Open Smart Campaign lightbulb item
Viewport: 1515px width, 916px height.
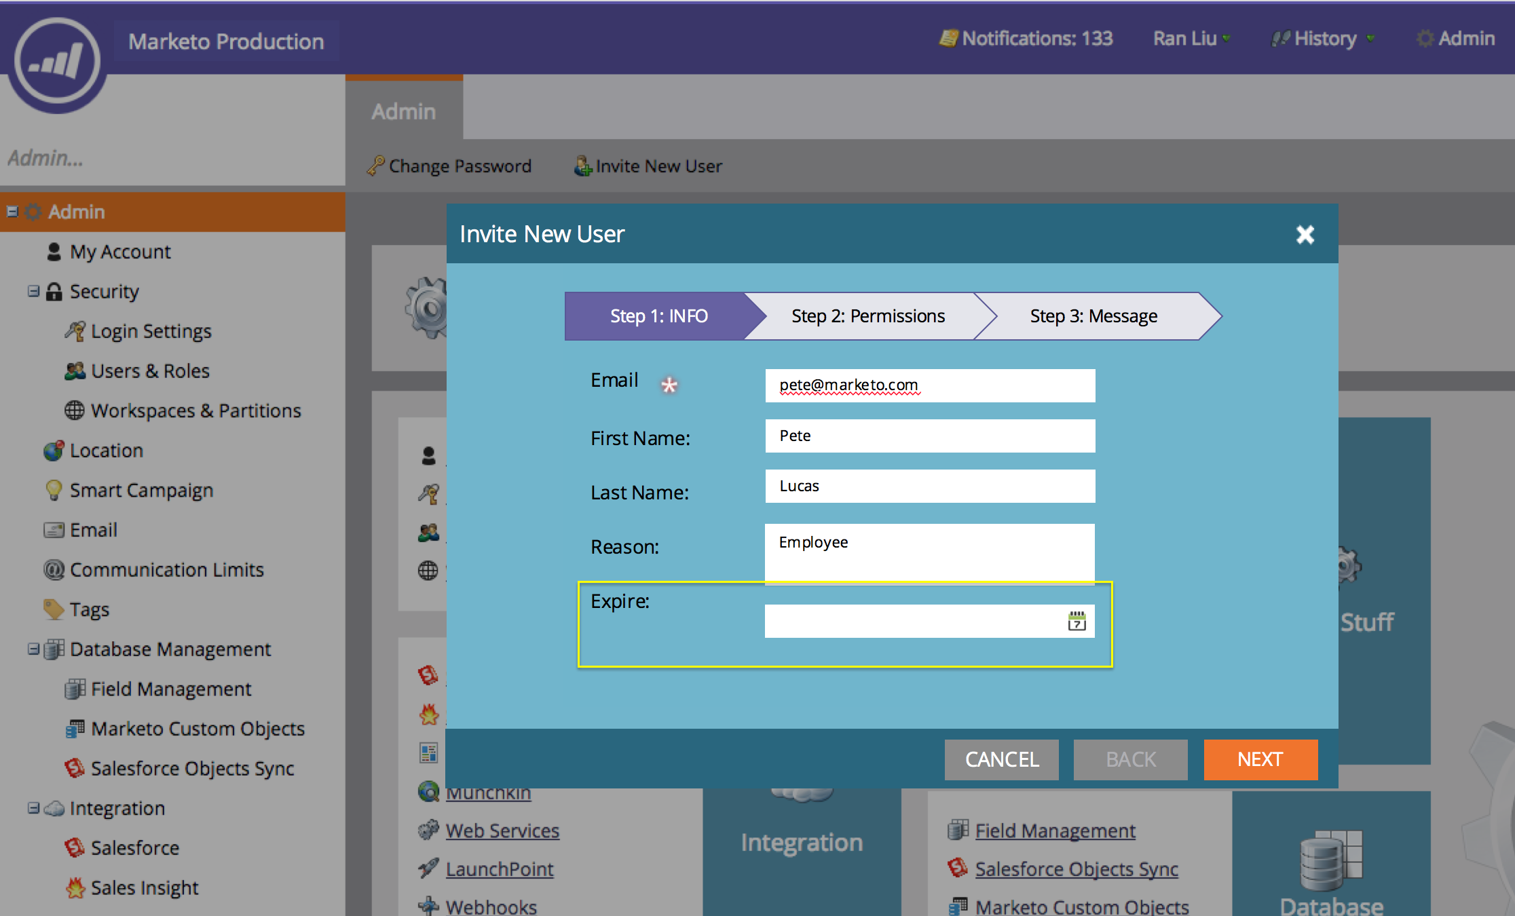tap(141, 490)
